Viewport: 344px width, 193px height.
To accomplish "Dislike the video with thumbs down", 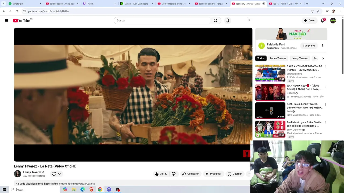I will pyautogui.click(x=174, y=174).
